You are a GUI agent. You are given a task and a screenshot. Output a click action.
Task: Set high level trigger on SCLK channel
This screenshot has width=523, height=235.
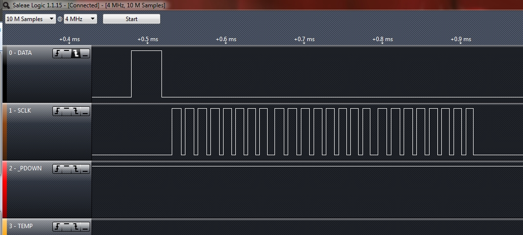(x=67, y=111)
